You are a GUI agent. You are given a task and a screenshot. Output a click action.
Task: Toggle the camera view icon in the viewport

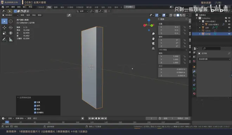pos(153,43)
